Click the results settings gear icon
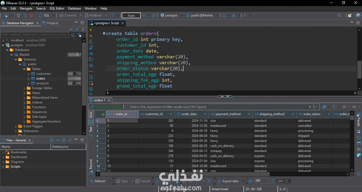Viewport: 362px width, 192px height. tap(250, 181)
